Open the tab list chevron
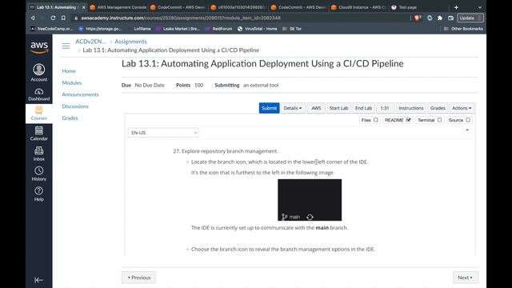This screenshot has height=288, width=512. click(x=479, y=7)
